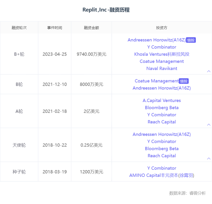The width and height of the screenshot is (212, 204).
Task: Open Y Combinator link in 种子轮 row
Action: 161,168
